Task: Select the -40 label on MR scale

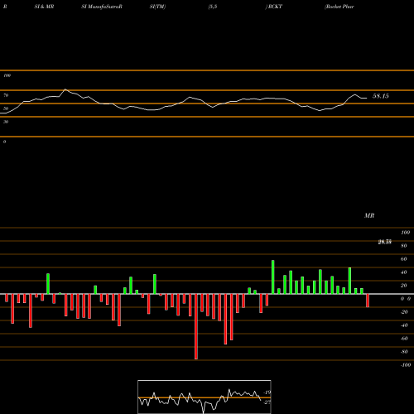Action: pos(404,325)
